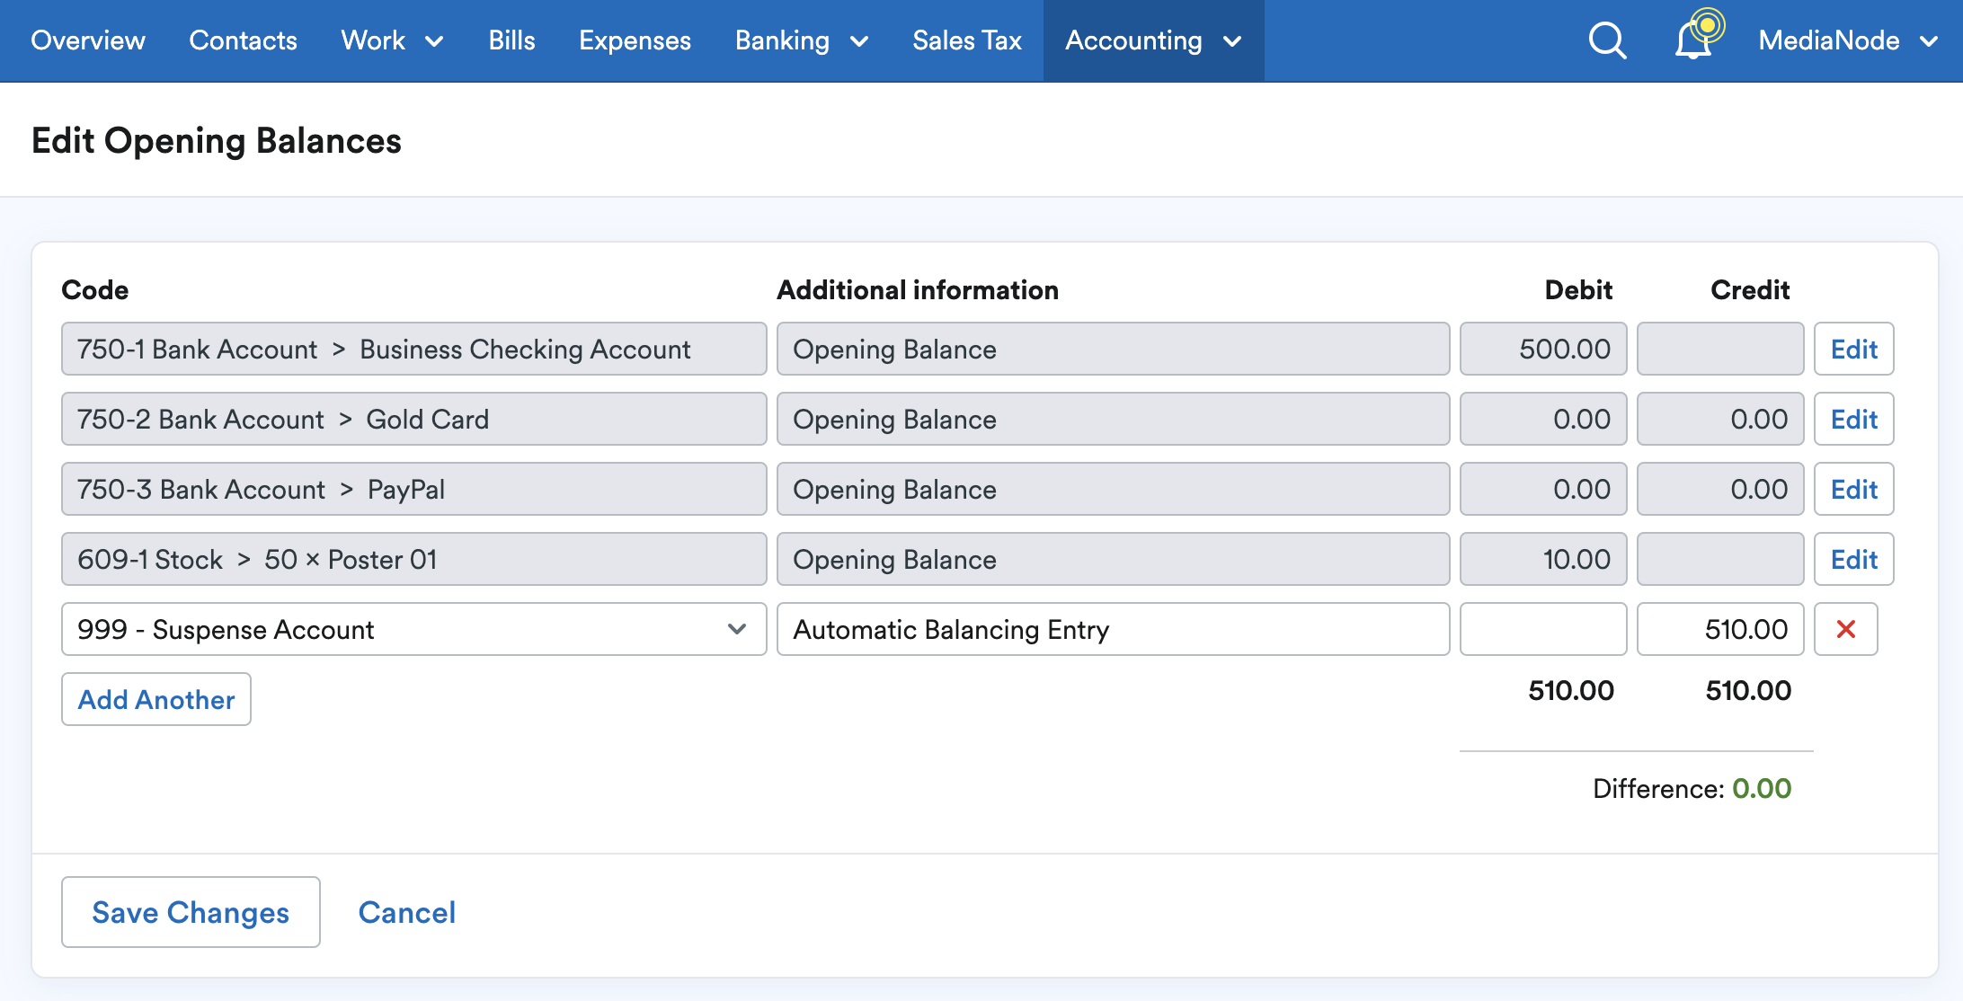Open the Bills tab
Screen dimensions: 1963x1001
pyautogui.click(x=511, y=40)
